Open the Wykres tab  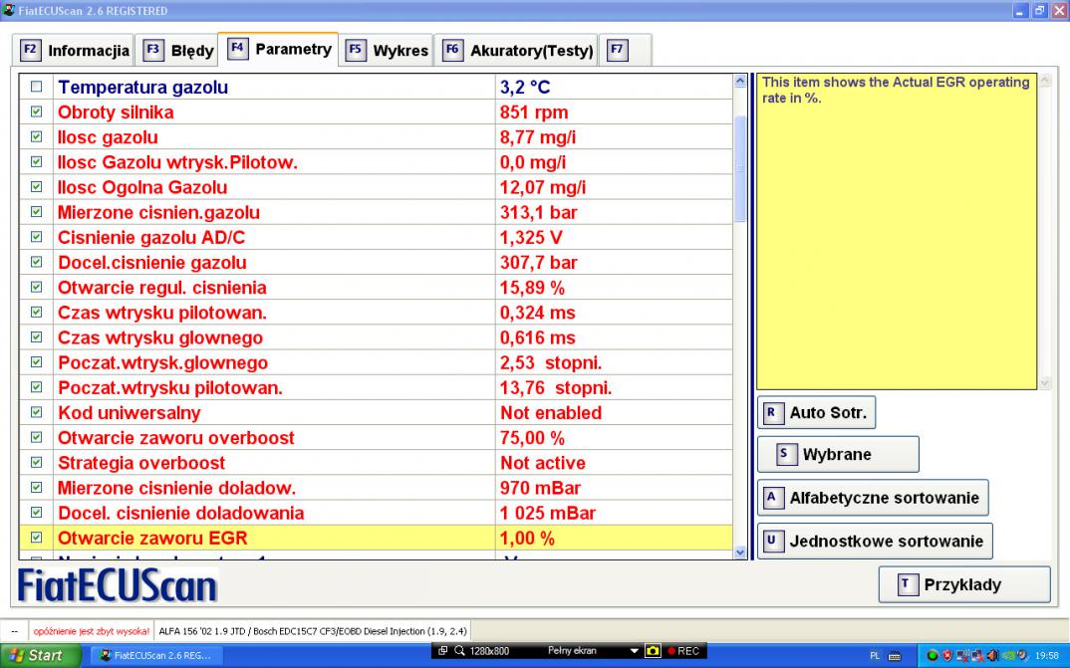point(387,50)
